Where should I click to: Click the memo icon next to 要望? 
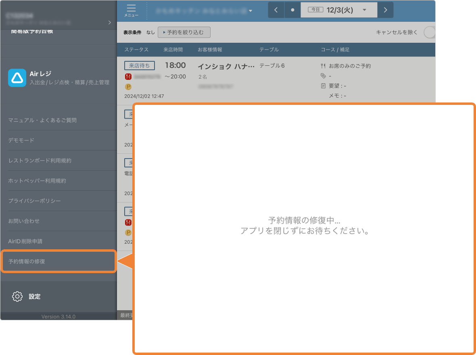click(x=323, y=86)
